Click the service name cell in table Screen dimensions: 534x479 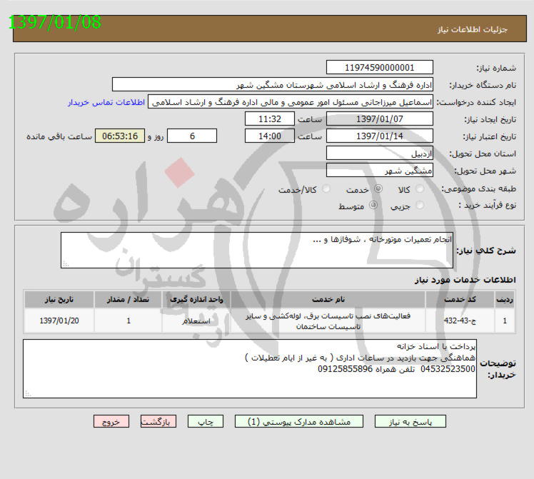[x=328, y=321]
